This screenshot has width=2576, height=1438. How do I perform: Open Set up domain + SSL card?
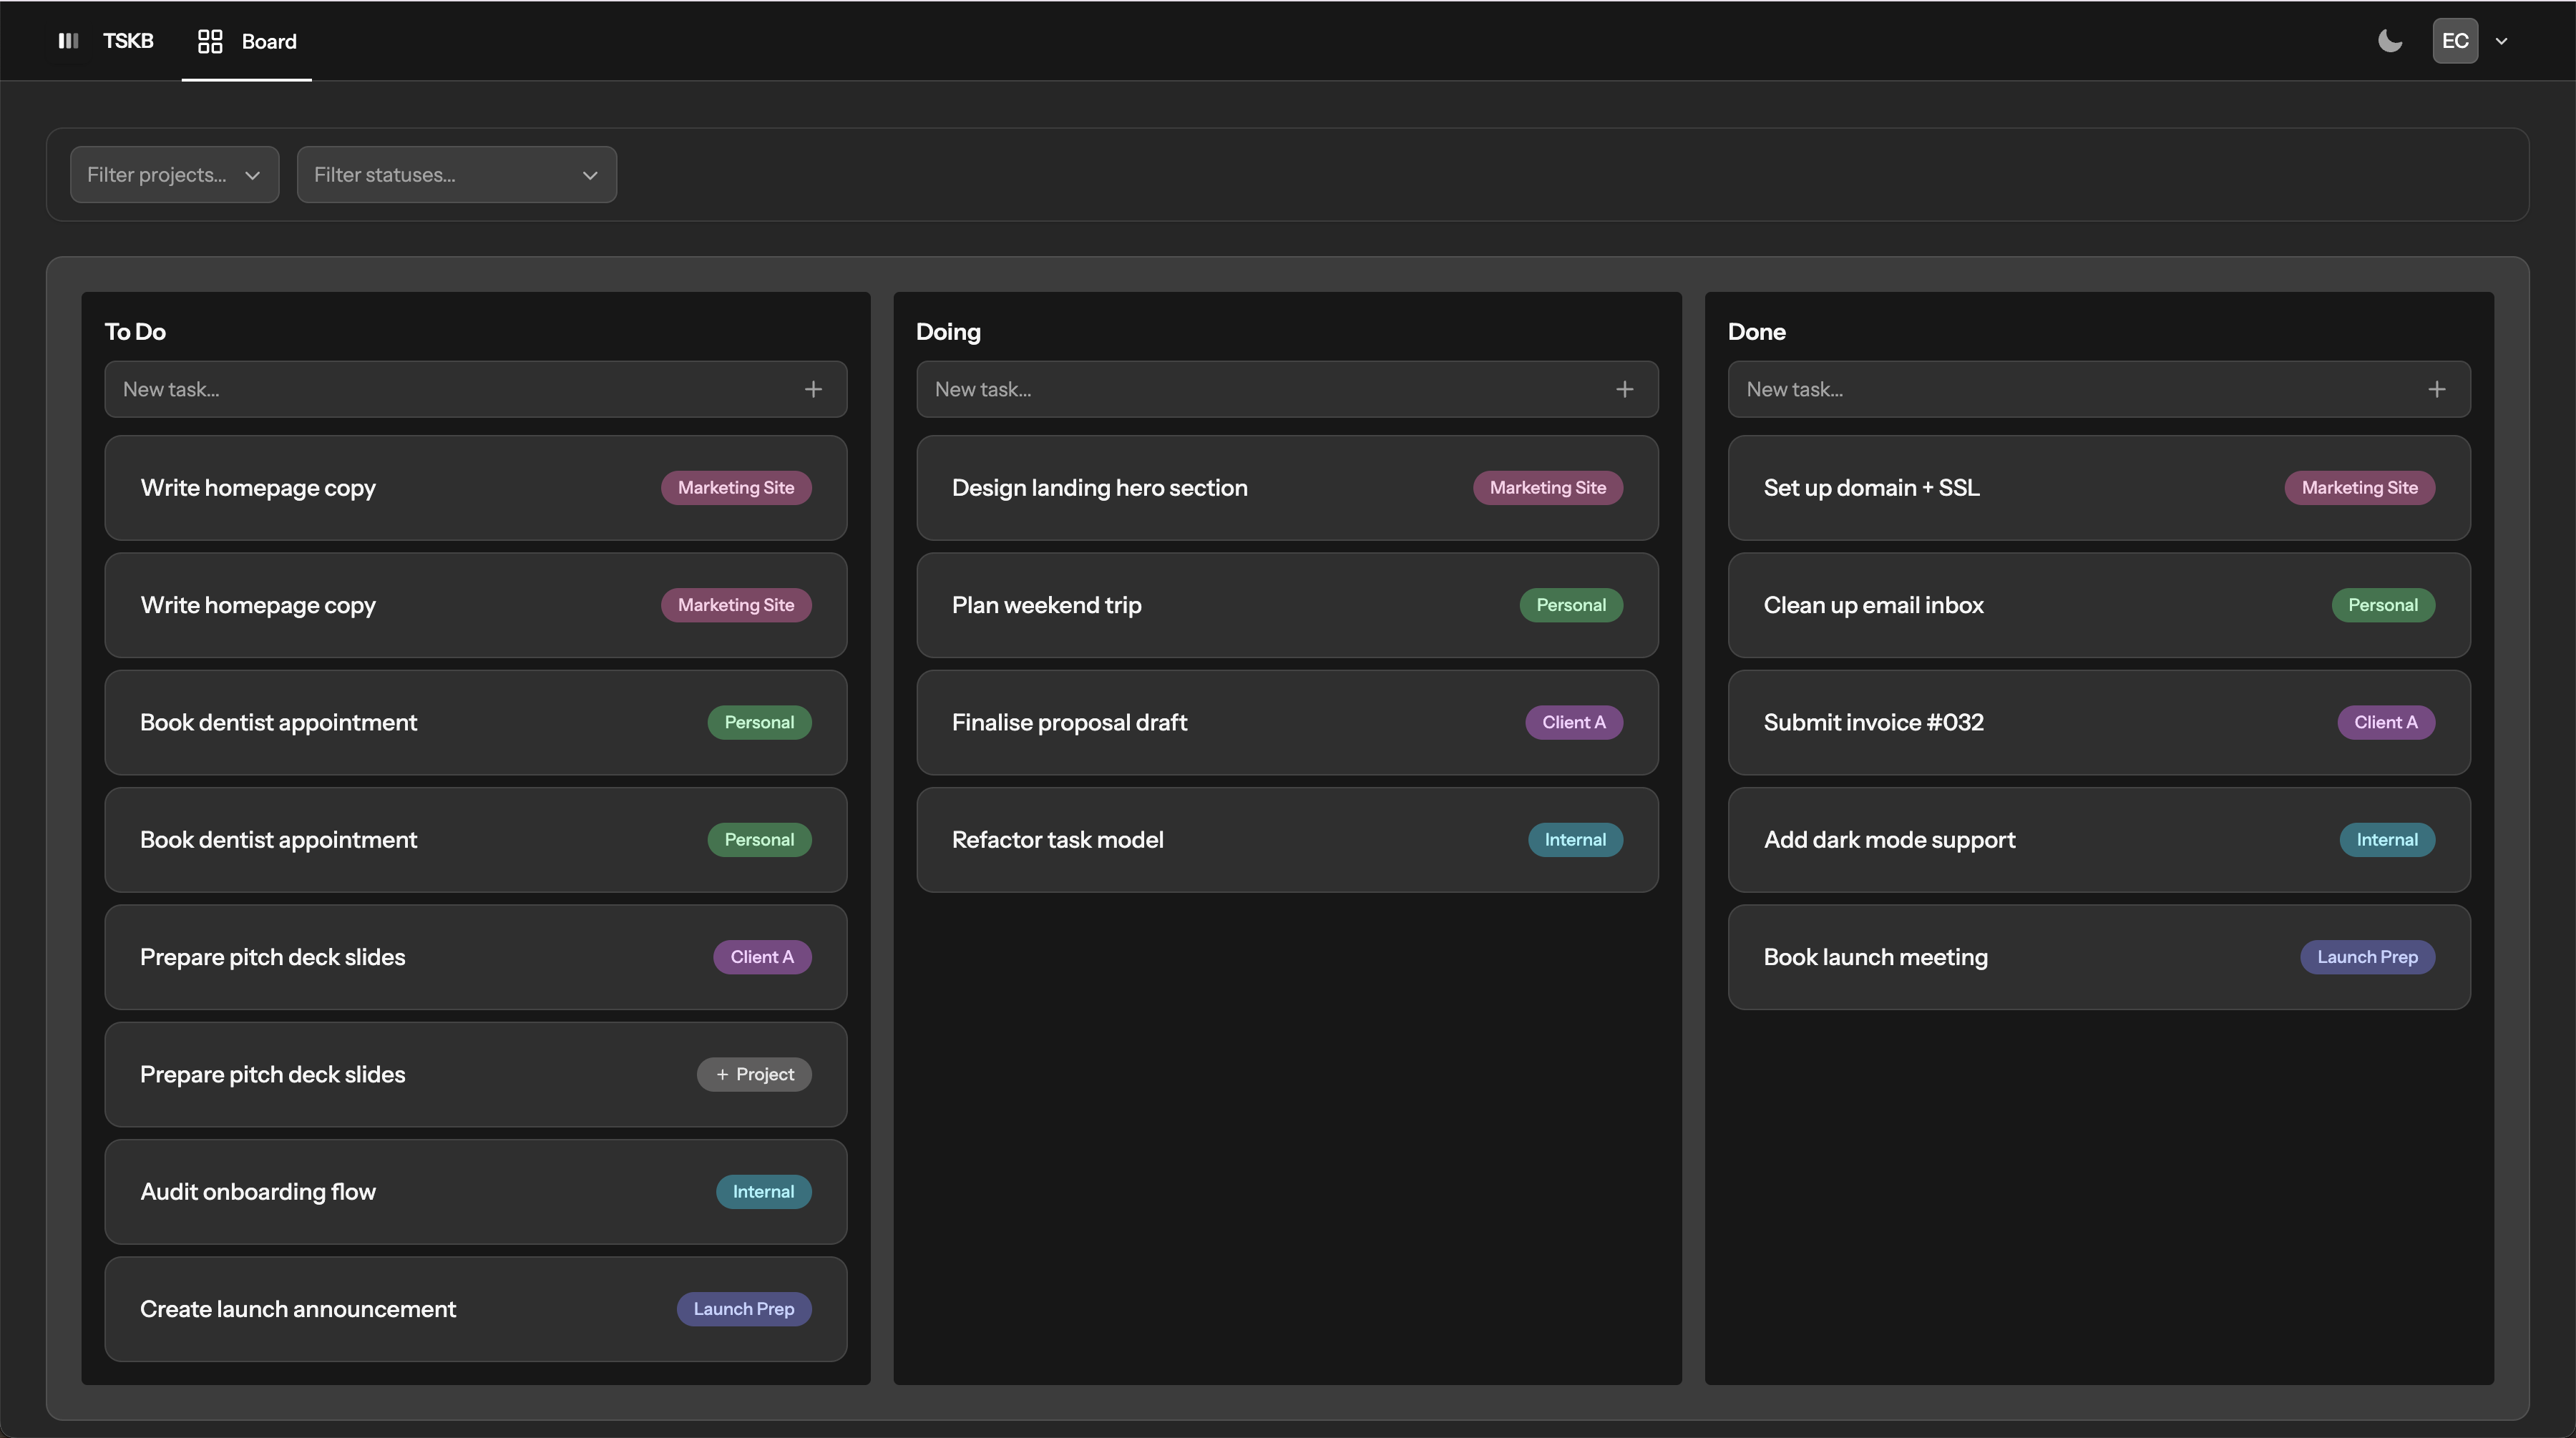coord(2099,488)
